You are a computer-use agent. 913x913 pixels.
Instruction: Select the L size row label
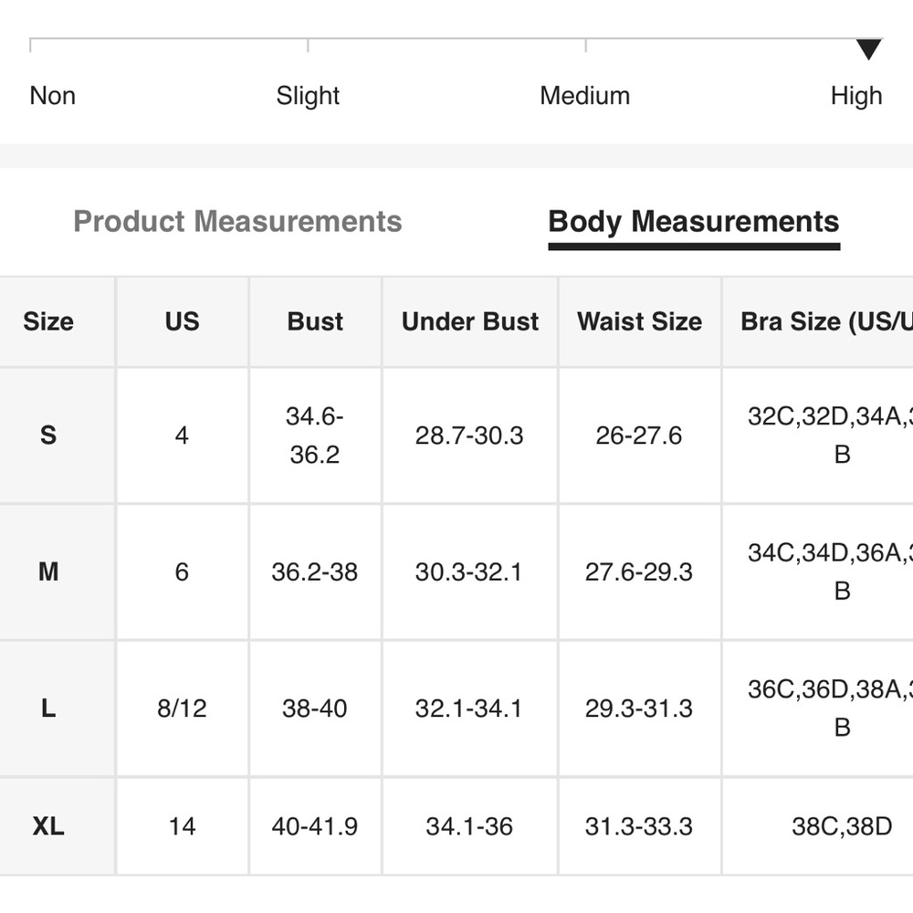click(x=48, y=708)
